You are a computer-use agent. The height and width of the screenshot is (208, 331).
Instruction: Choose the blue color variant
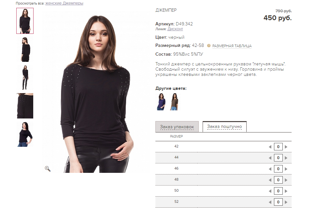(161, 102)
